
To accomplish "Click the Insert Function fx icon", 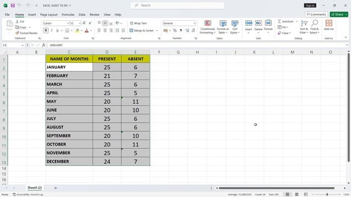I will [44, 45].
